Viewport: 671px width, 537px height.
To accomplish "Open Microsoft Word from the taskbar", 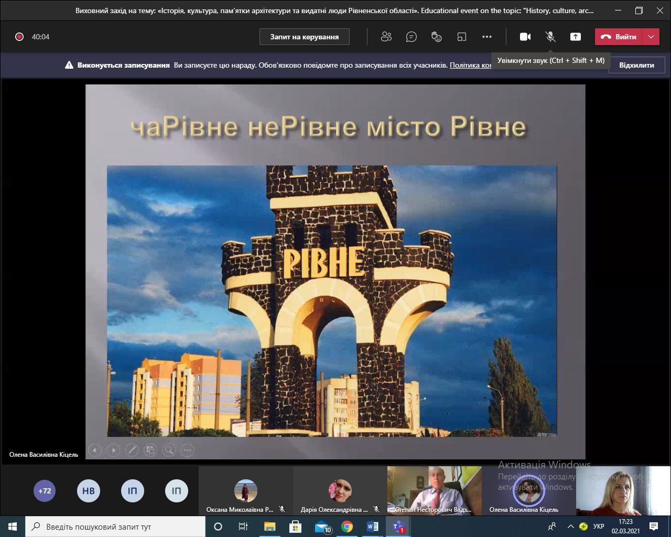I will tap(372, 527).
